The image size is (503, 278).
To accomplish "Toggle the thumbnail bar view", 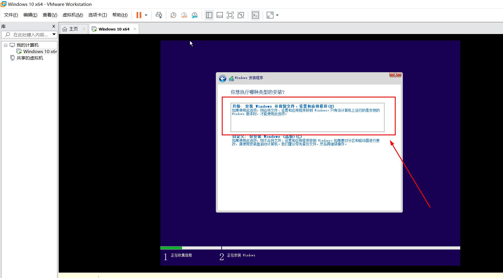I will coord(220,15).
